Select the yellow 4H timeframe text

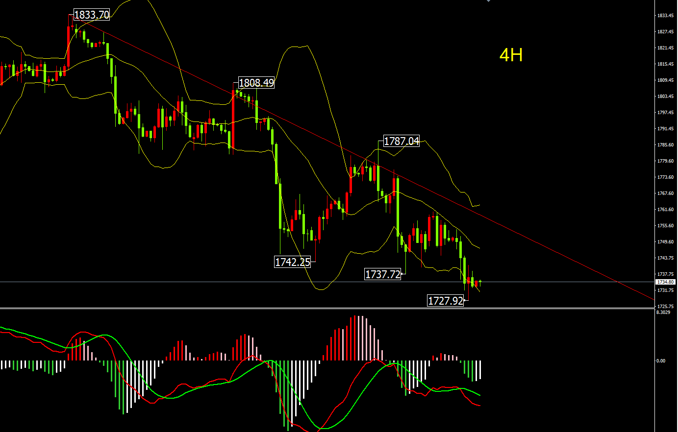point(511,55)
